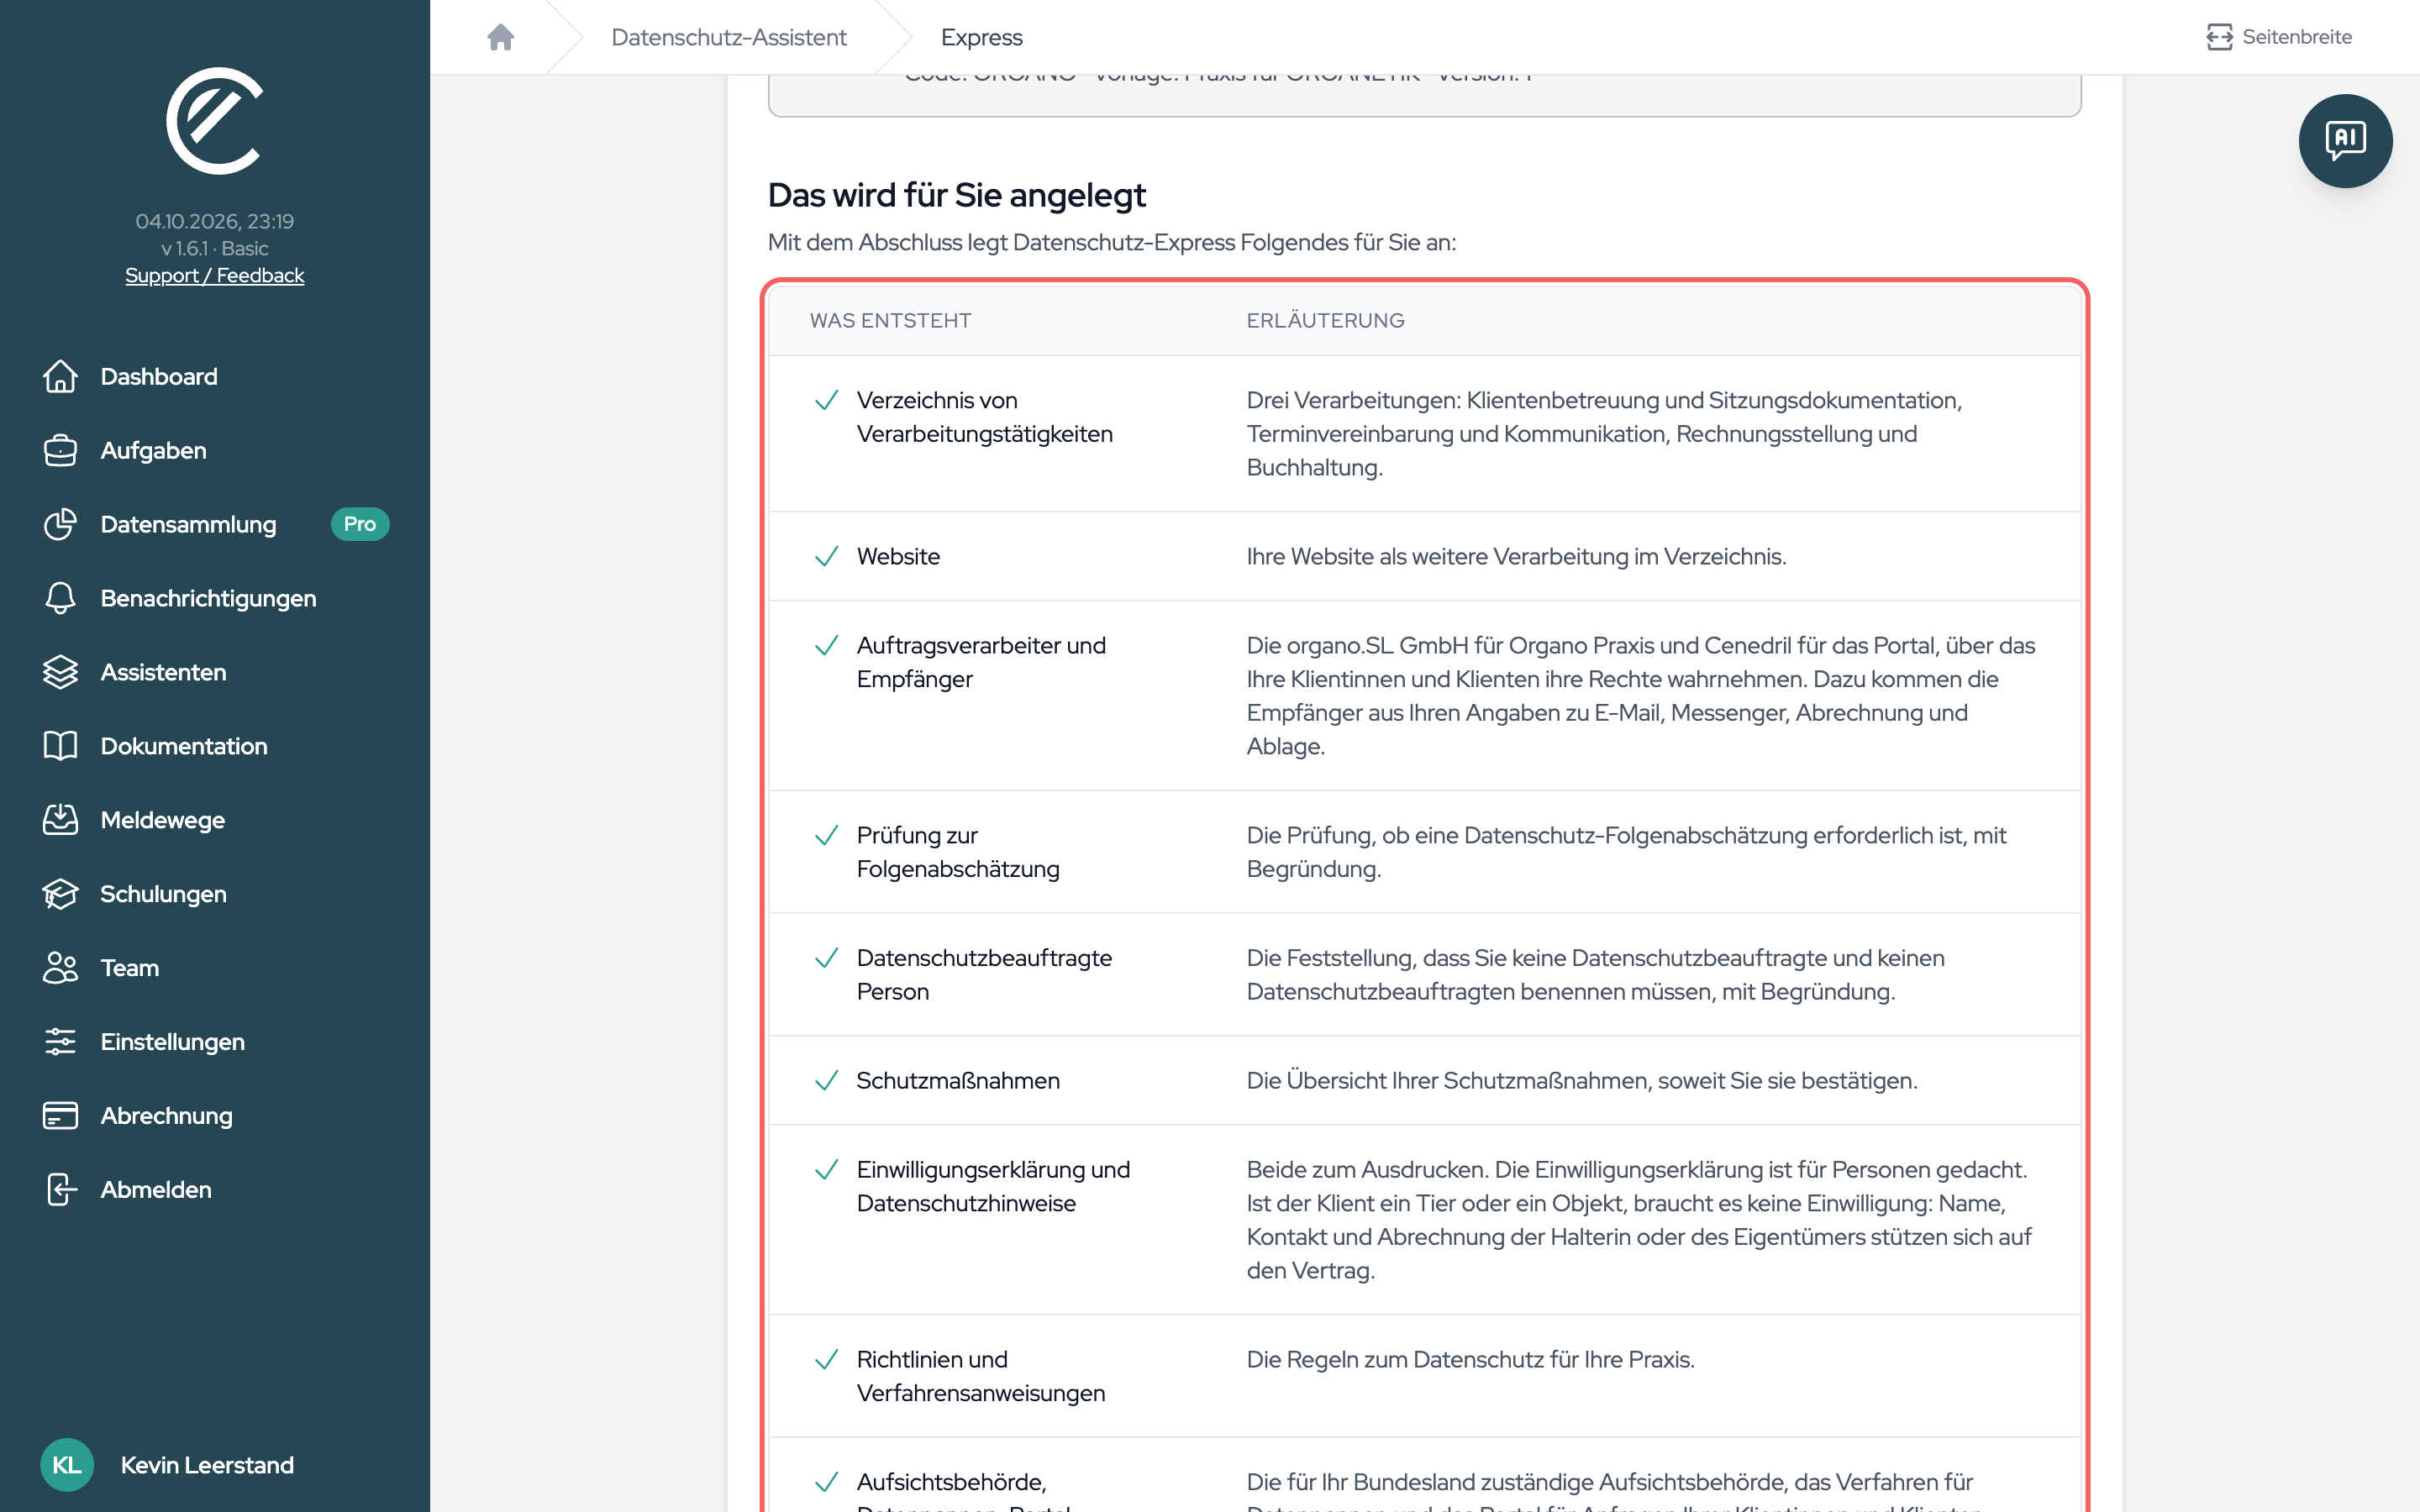Click the Team people icon
2420x1512 pixels.
tap(60, 968)
